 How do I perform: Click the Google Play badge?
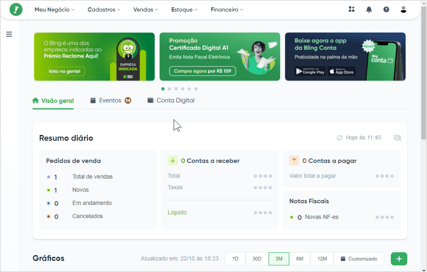coord(310,71)
